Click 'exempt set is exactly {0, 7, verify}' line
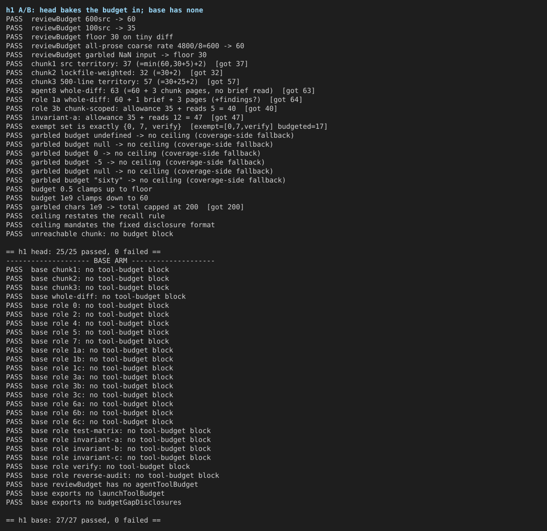Image resolution: width=547 pixels, height=531 pixels. [167, 126]
